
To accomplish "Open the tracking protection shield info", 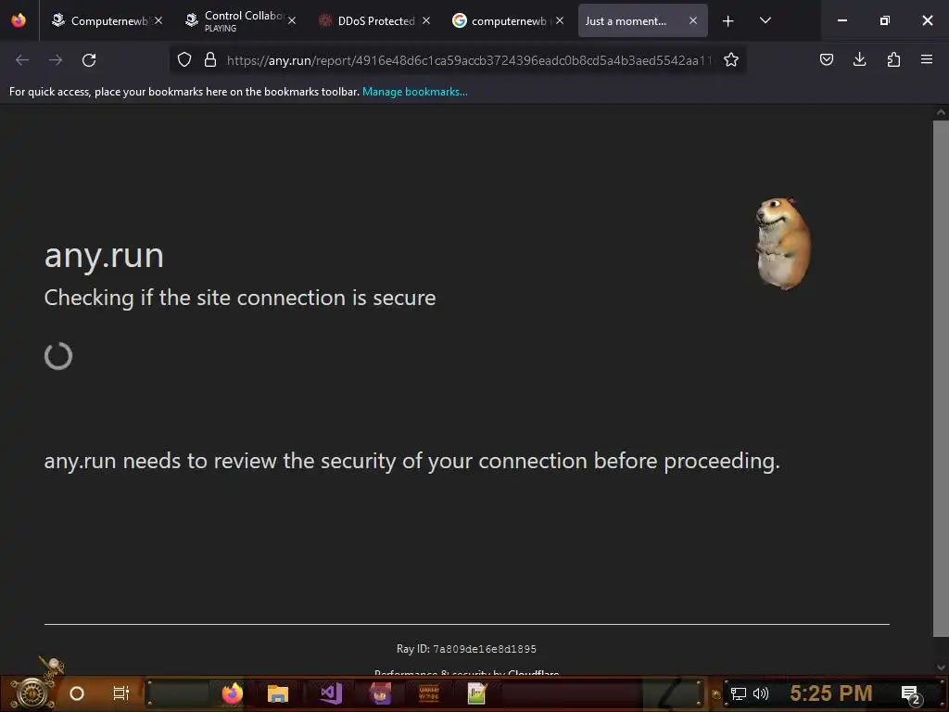I will [184, 59].
